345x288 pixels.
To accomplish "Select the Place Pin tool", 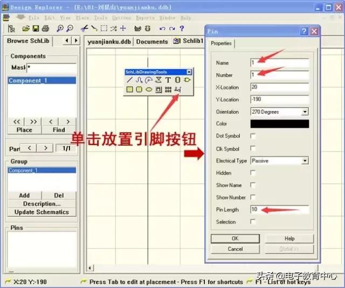I will pos(177,90).
